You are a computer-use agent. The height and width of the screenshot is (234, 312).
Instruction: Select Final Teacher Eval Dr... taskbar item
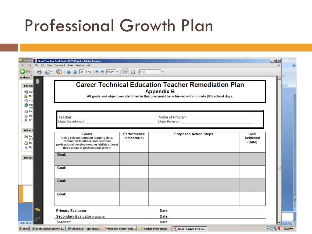point(190,229)
